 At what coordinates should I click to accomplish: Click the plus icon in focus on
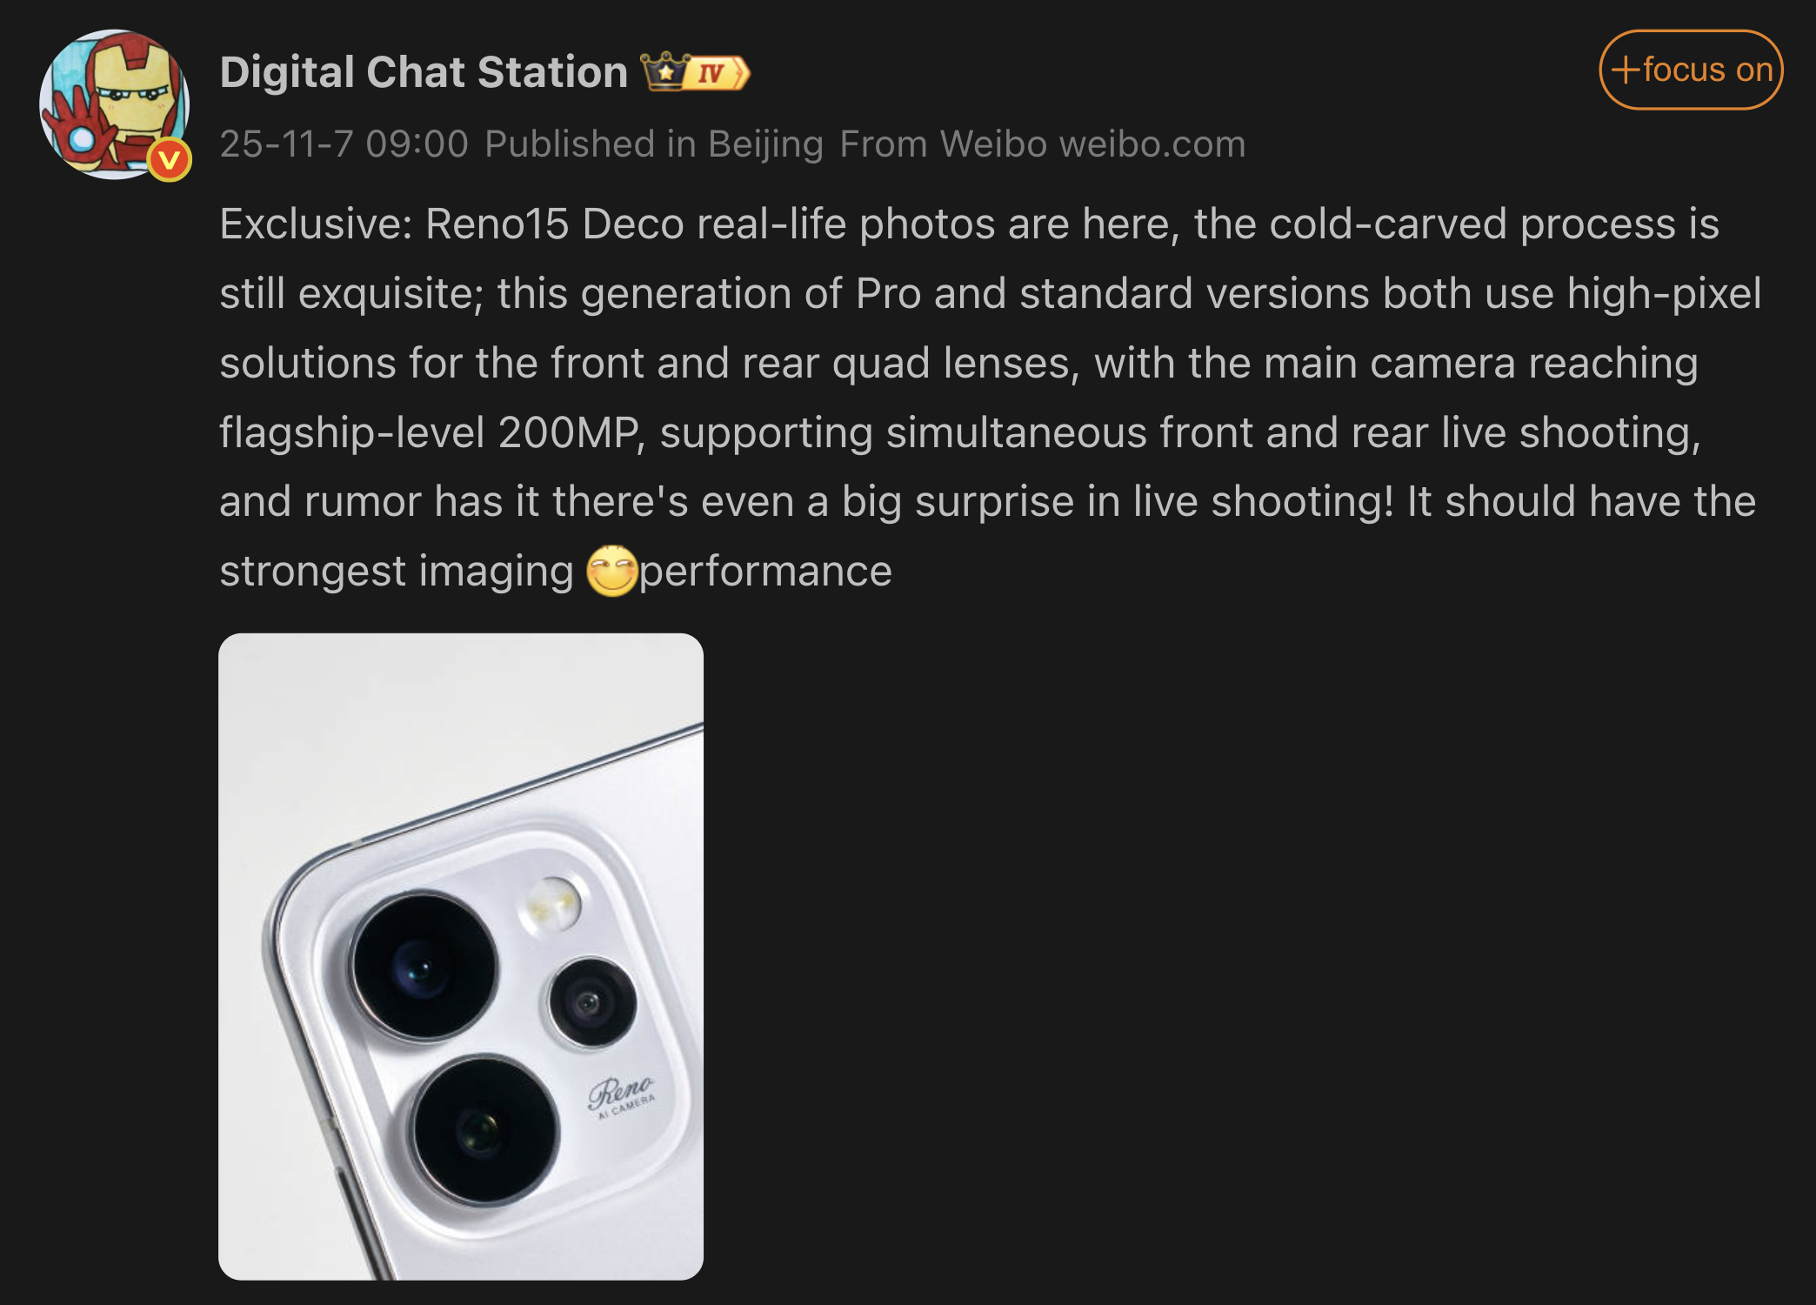tap(1625, 70)
